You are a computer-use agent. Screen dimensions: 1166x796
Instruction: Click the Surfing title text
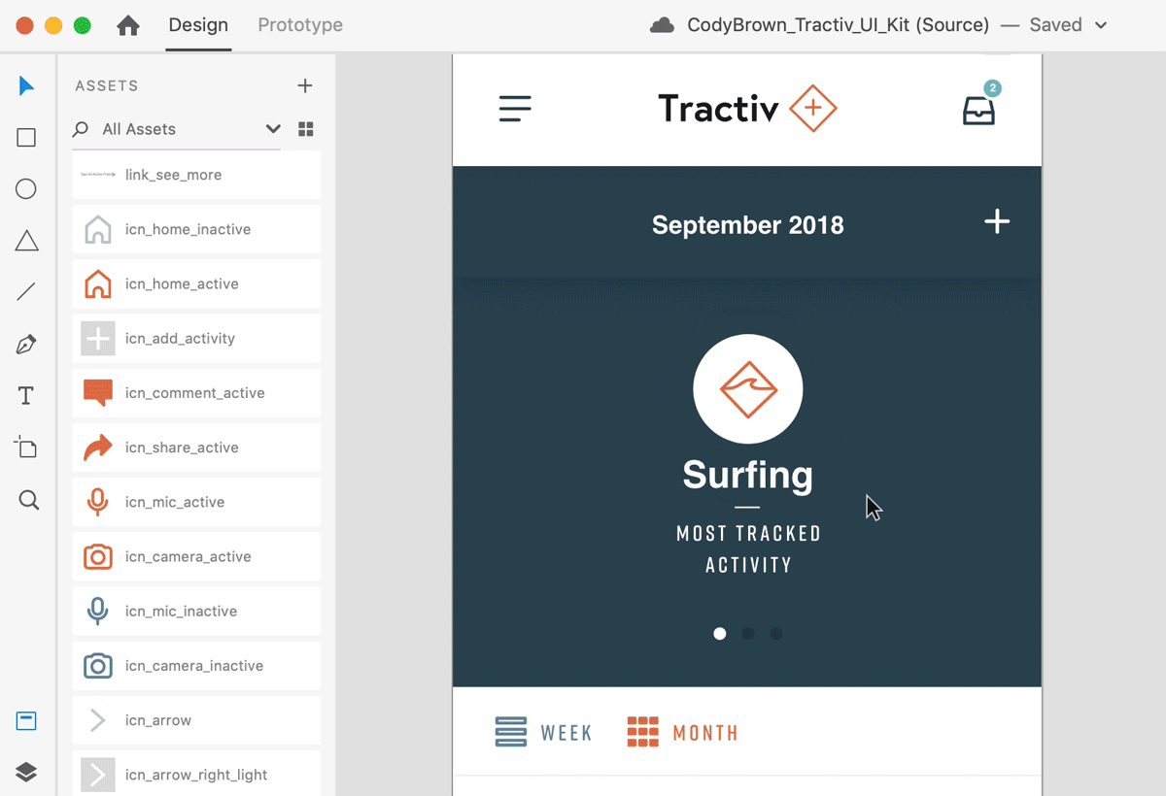tap(748, 475)
